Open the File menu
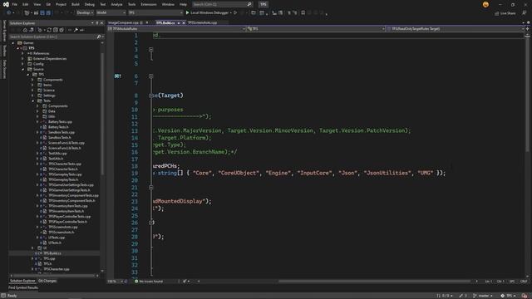Image resolution: width=532 pixels, height=299 pixels. 15,4
